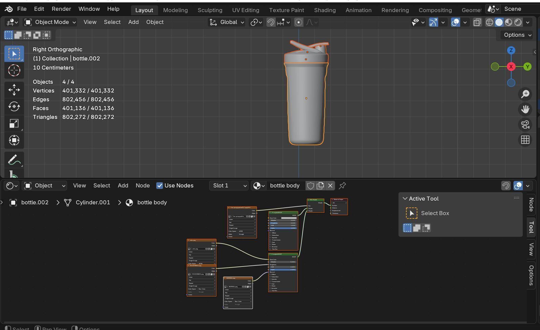Click Alpha slider on lower Principled BSDF

tap(283, 270)
